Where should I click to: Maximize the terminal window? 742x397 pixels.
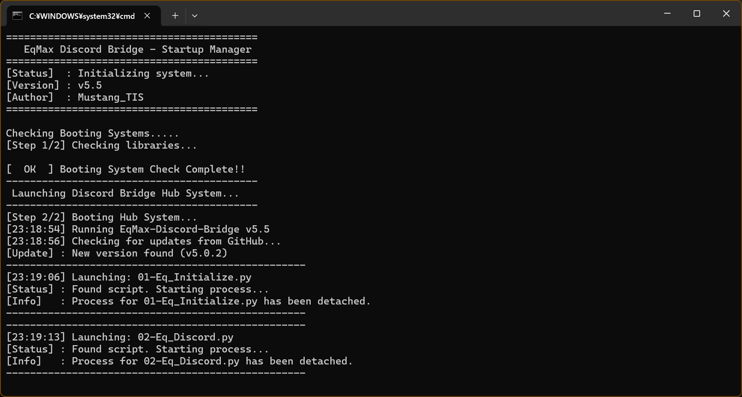point(697,14)
